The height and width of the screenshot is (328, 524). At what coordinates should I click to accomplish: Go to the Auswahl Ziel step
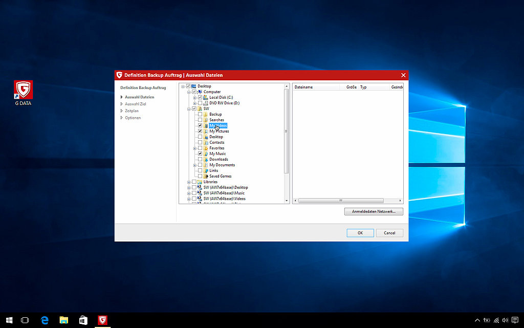[x=135, y=104]
